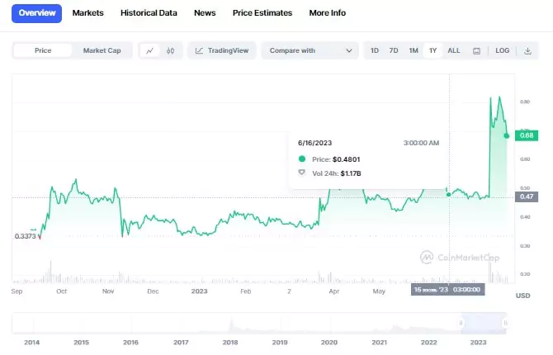Switch to line chart view icon
This screenshot has height=355, width=553.
150,50
